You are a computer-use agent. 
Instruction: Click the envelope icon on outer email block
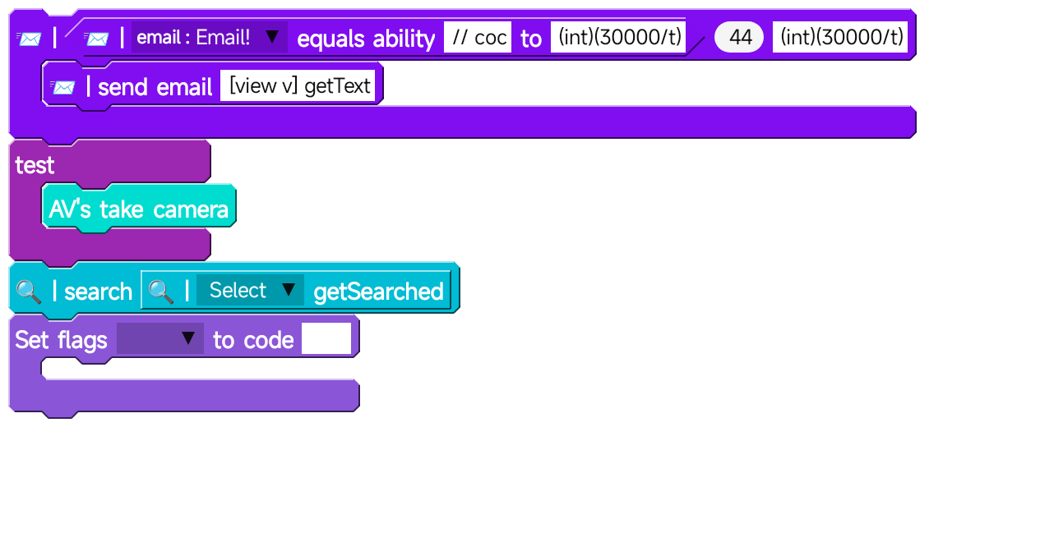click(29, 38)
